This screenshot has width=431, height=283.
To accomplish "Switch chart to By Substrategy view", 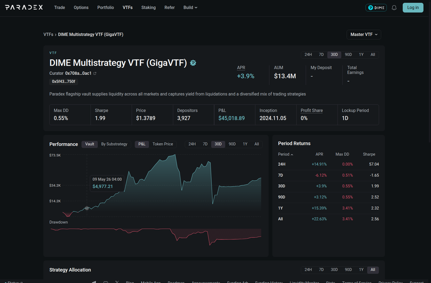I will point(114,144).
